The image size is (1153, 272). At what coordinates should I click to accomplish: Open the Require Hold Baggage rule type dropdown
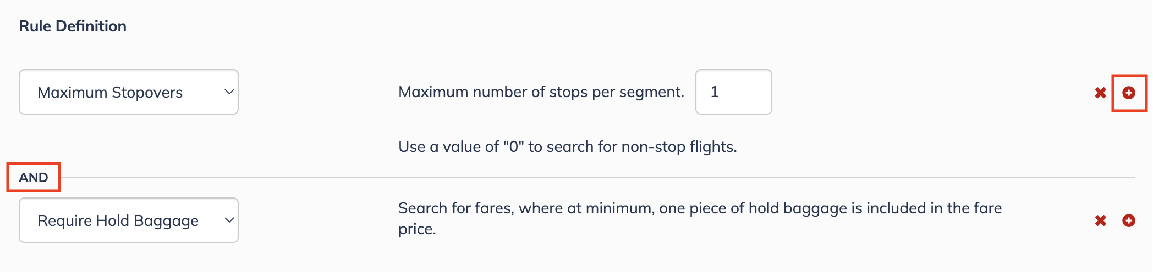[129, 220]
